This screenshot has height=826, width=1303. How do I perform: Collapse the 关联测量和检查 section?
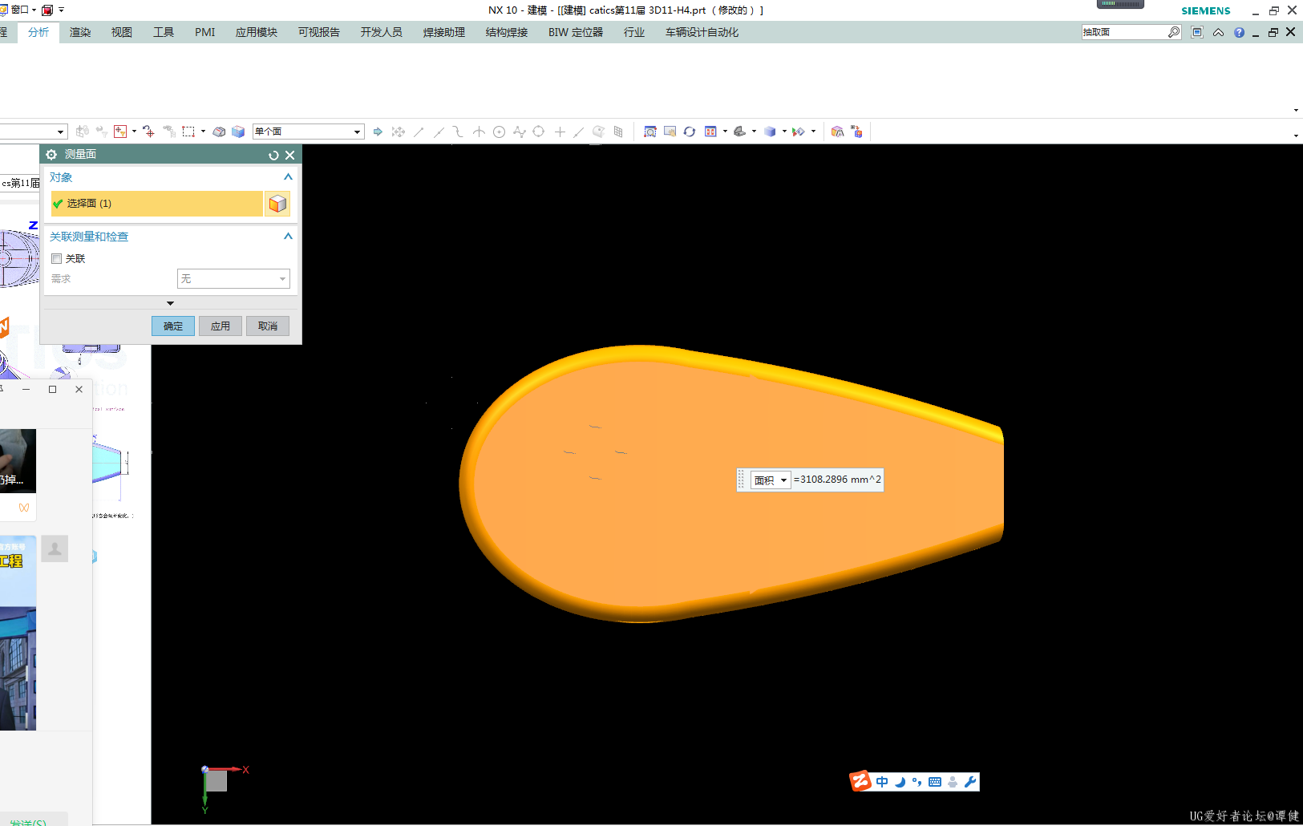point(288,237)
